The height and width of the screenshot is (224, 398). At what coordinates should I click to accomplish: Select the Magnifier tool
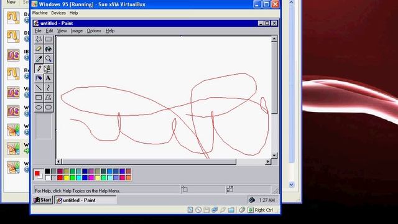[49, 58]
